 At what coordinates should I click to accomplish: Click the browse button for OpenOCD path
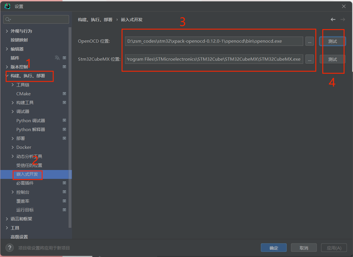click(x=309, y=41)
